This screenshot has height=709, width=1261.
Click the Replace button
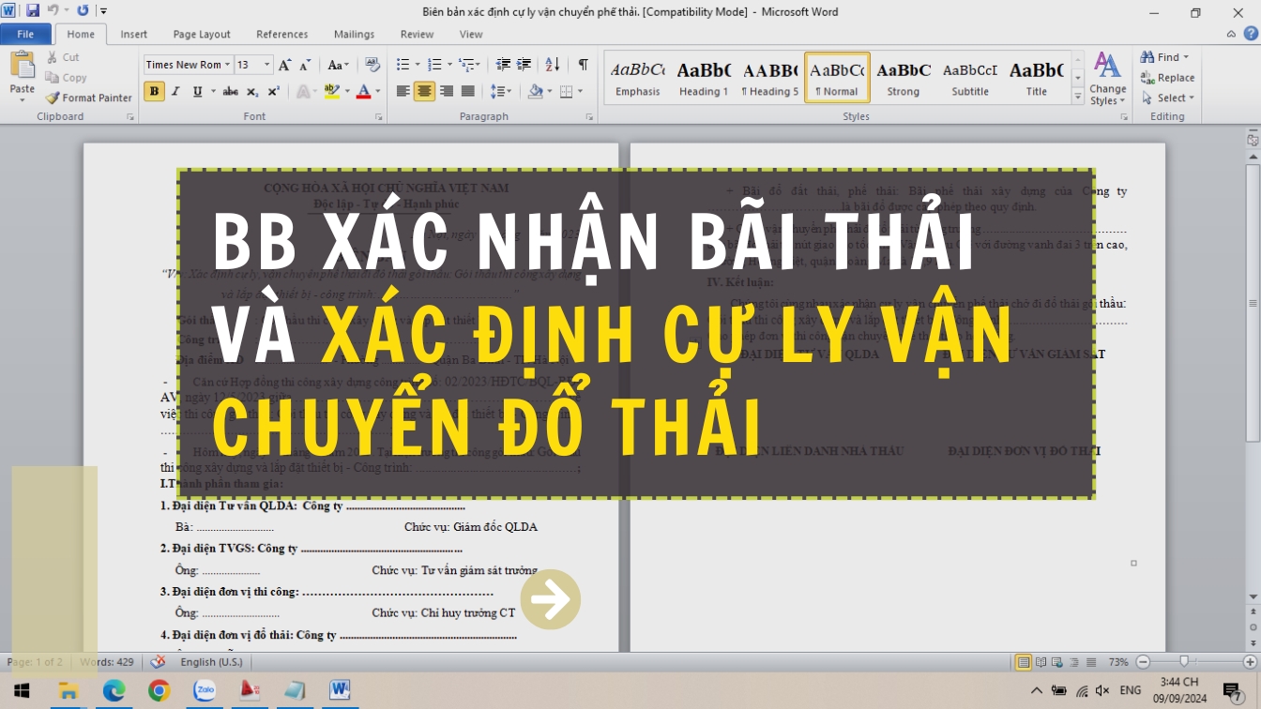[x=1168, y=78]
